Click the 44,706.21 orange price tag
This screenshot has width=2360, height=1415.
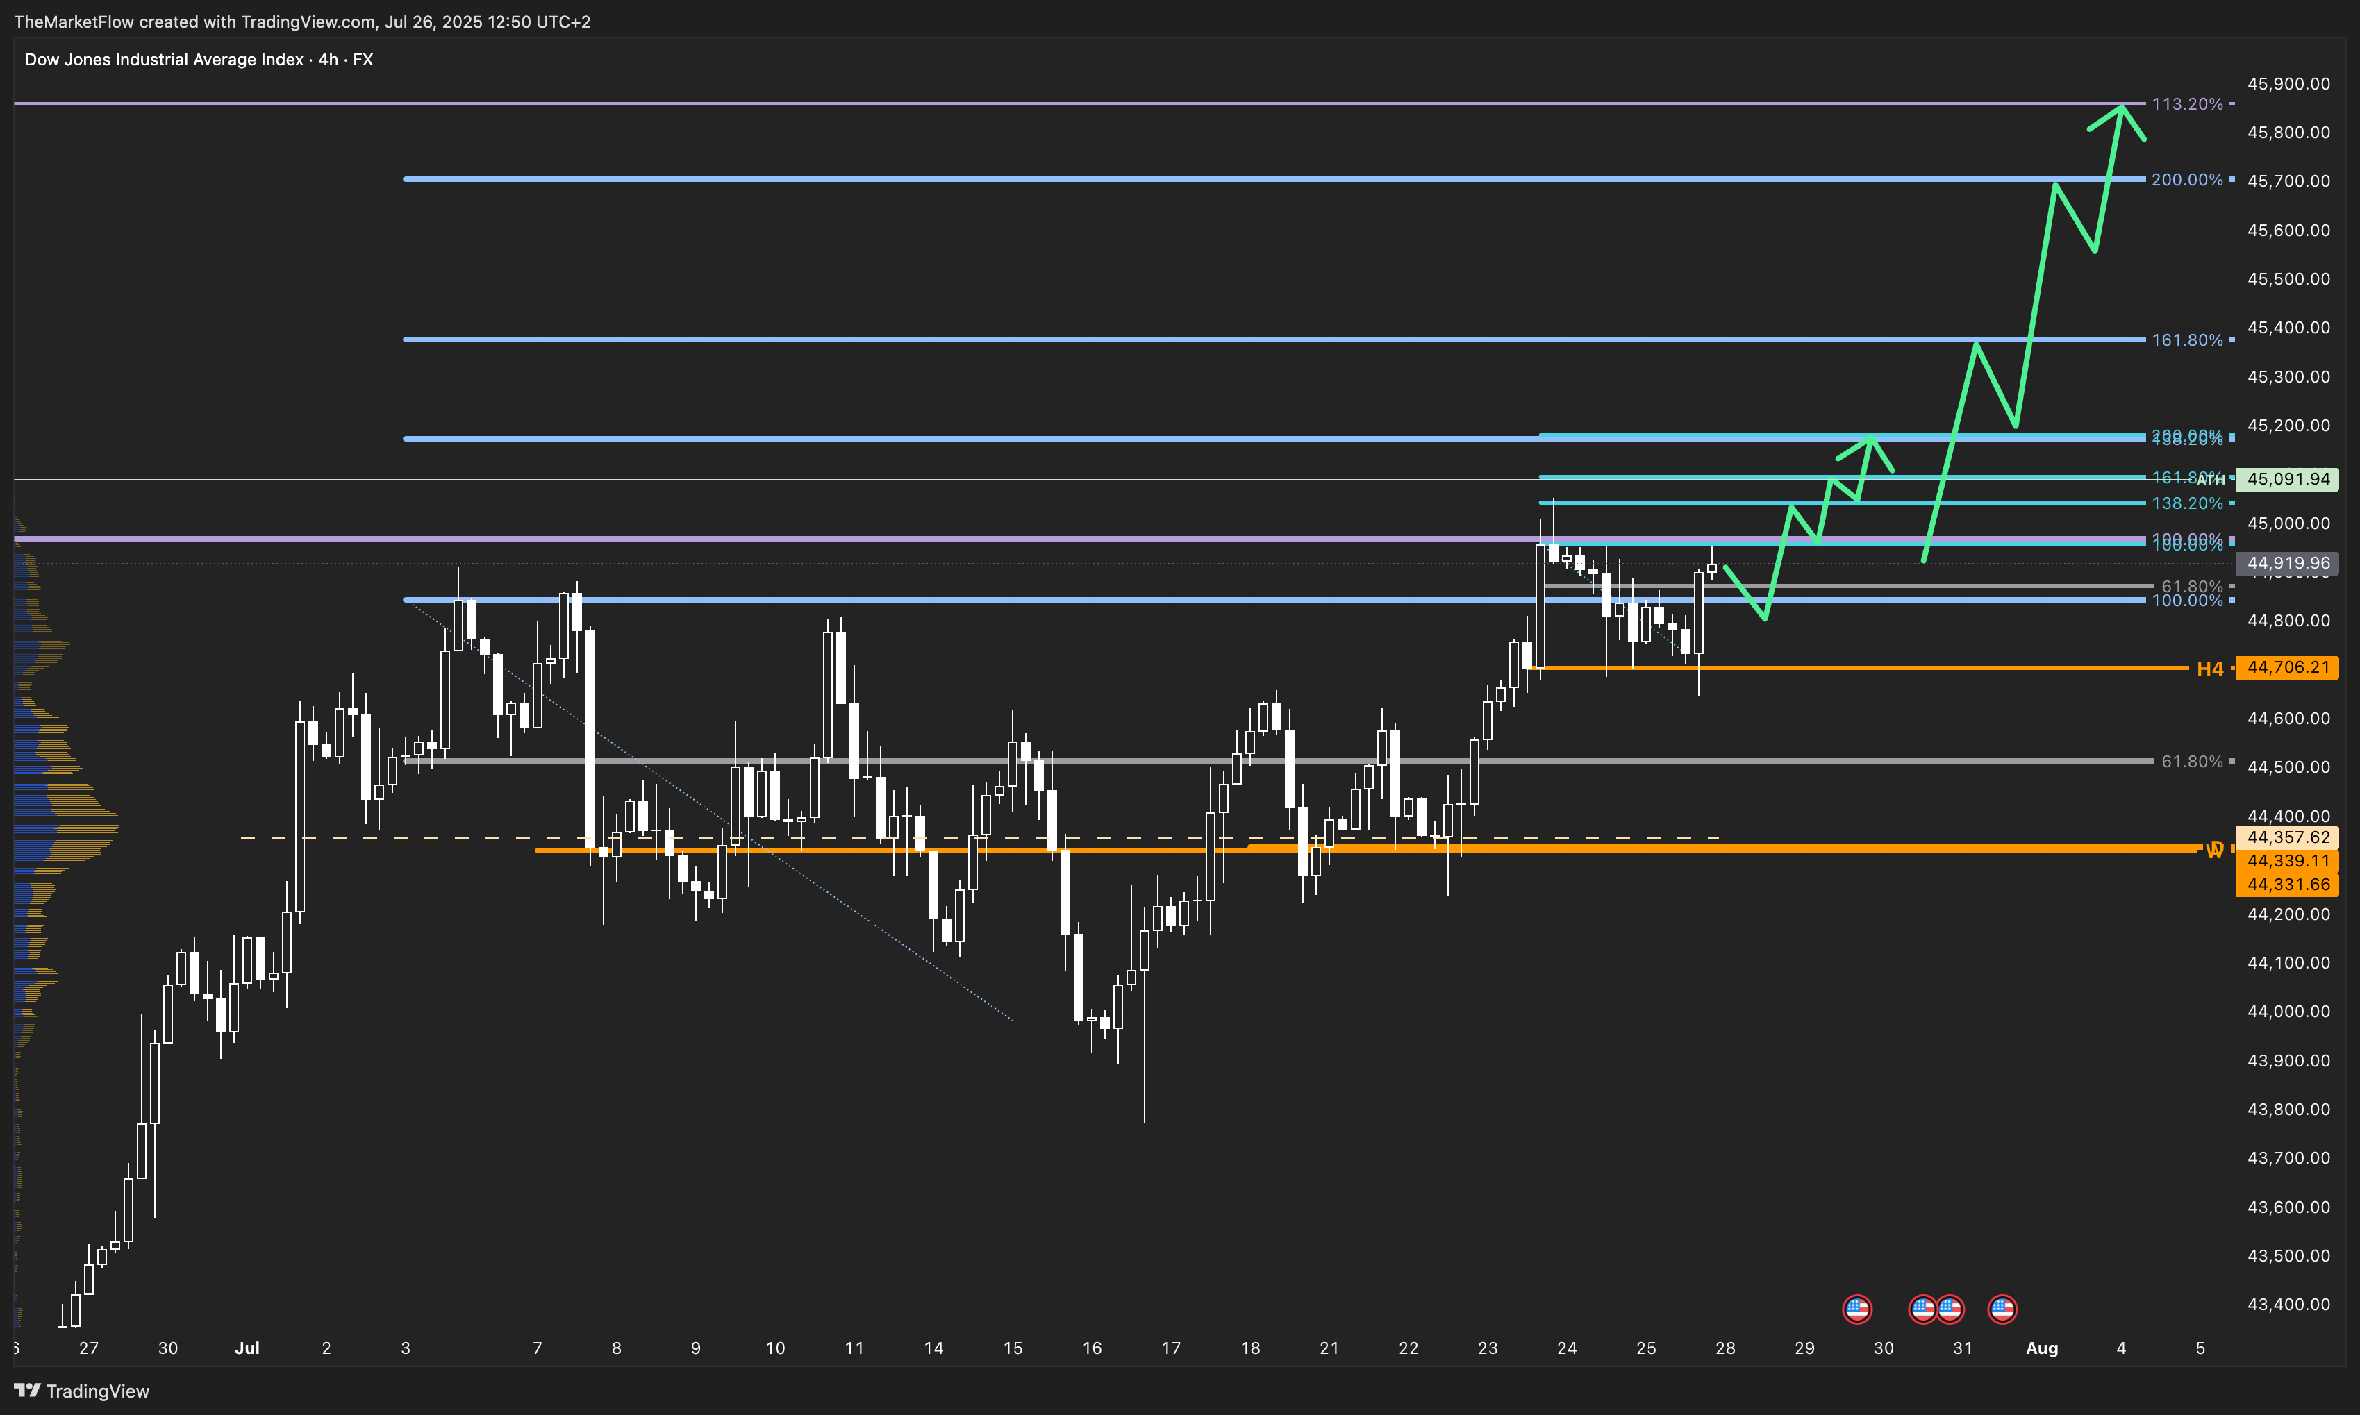coord(2288,667)
